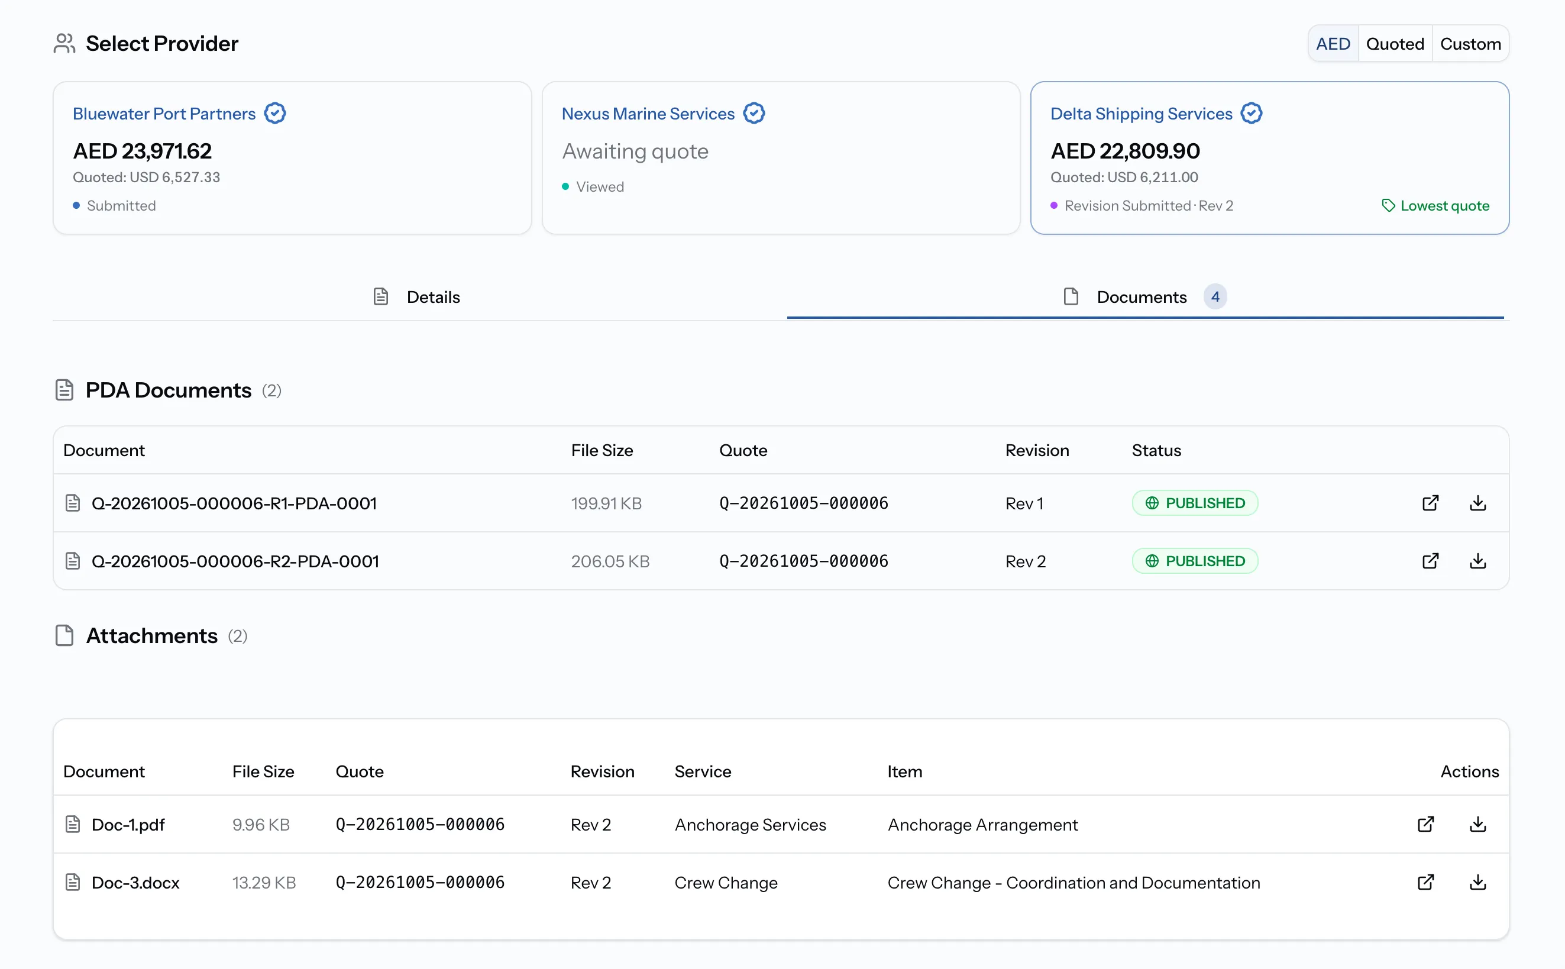
Task: Click the Doc-3.docx file name
Action: pyautogui.click(x=135, y=883)
